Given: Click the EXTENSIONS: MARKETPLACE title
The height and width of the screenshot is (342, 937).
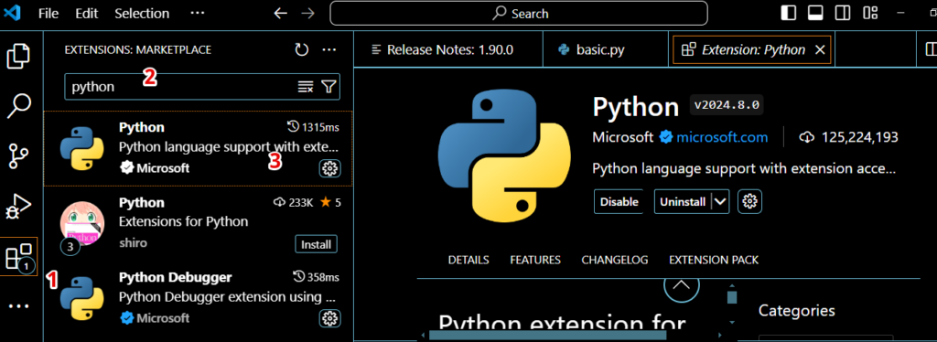Looking at the screenshot, I should (138, 50).
